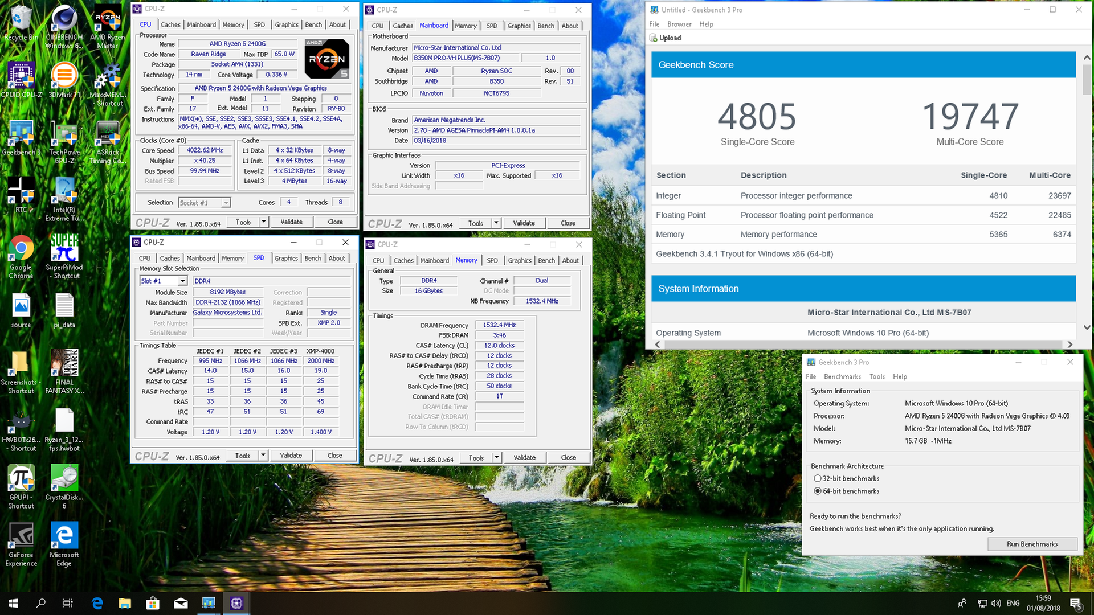
Task: Open the Slot #1 memory slot dropdown
Action: coord(164,281)
